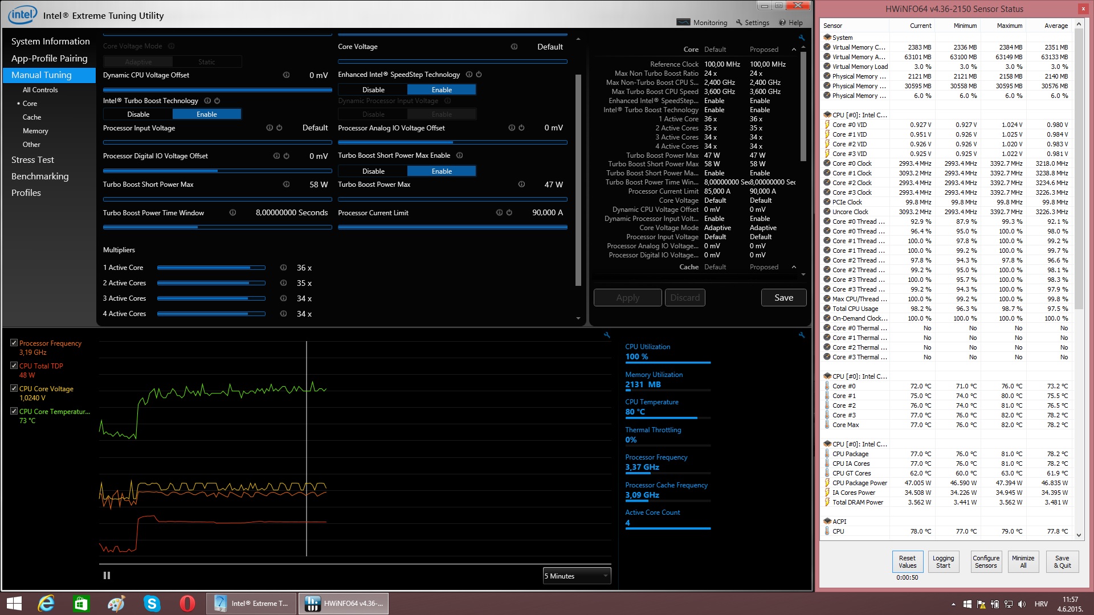Click info icon for 4 Active Cores multiplier
Viewport: 1094px width, 615px height.
(283, 314)
